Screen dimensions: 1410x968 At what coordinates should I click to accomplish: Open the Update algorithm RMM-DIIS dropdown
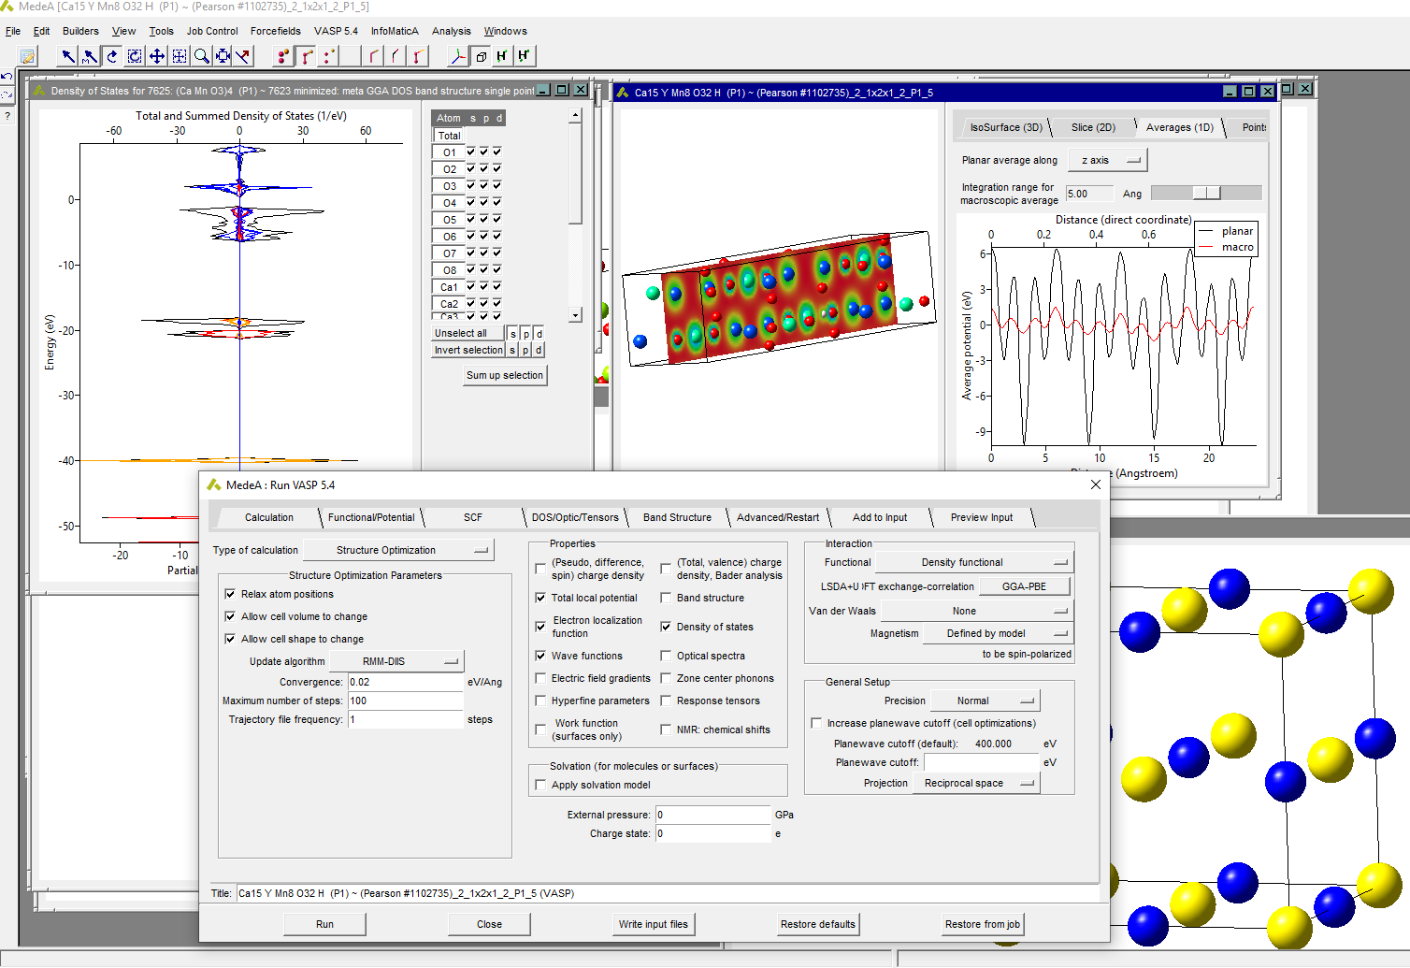click(x=396, y=660)
